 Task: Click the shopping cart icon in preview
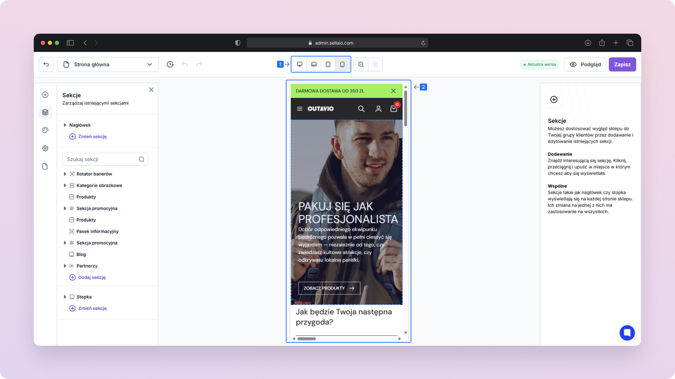pos(394,109)
